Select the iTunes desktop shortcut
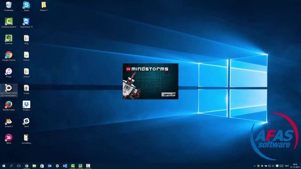Viewport: 301px width, 169px height. (8, 73)
